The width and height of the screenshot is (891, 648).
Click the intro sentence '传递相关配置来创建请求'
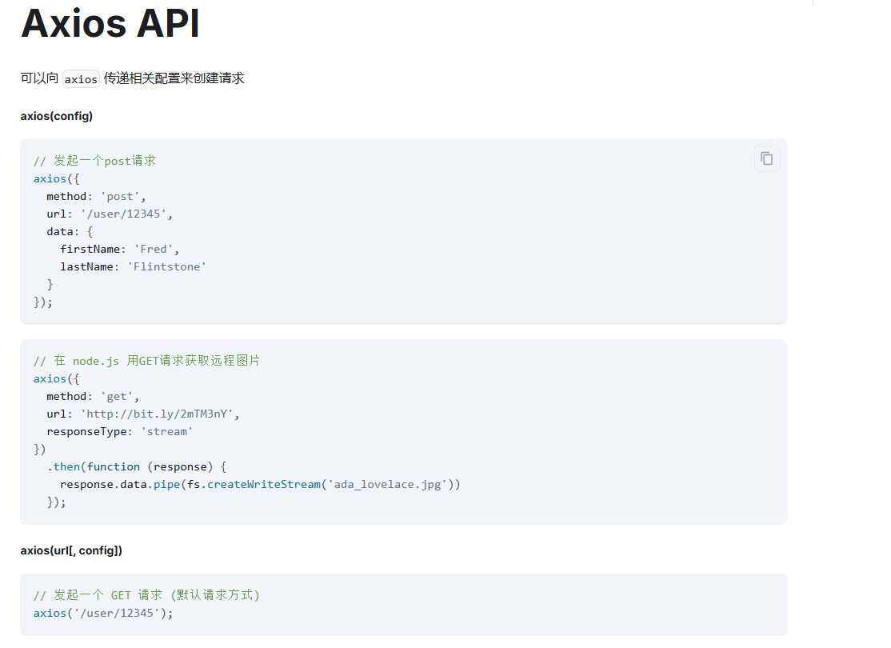174,78
